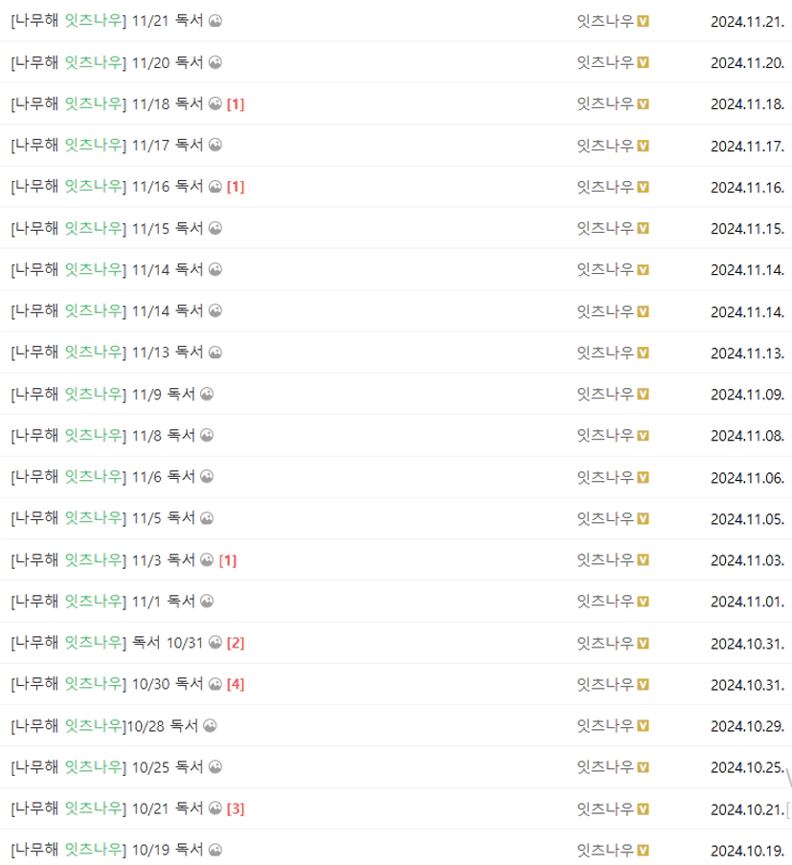The height and width of the screenshot is (865, 792).
Task: Click the image icon beside 11/21 독서
Action: pyautogui.click(x=215, y=21)
